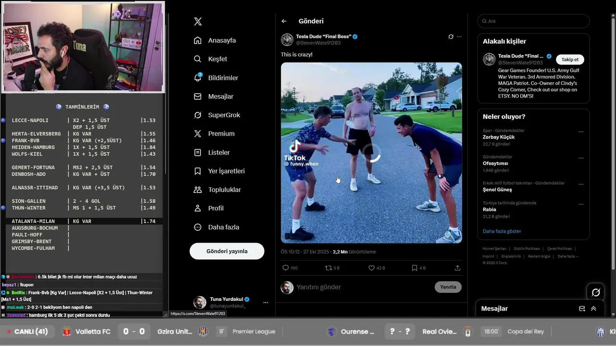Expand Daha fazla menu

pos(217,227)
